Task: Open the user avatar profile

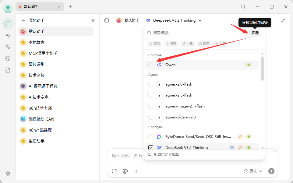Action: click(x=8, y=9)
